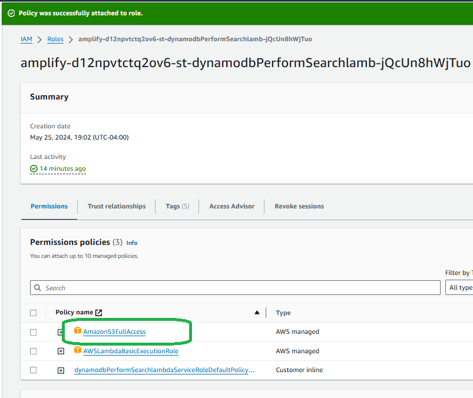Open the Permissions policies Info link
Screen dimensions: 473x398
pos(132,243)
